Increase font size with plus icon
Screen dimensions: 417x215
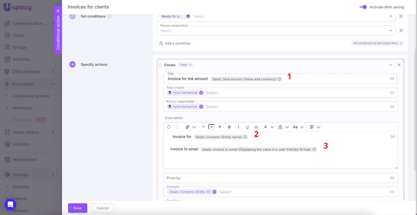220,127
